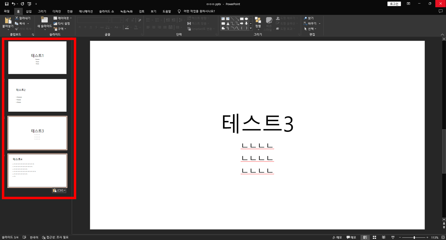Open the 슬라이드 쇼 tab
446x240 pixels.
coord(107,11)
